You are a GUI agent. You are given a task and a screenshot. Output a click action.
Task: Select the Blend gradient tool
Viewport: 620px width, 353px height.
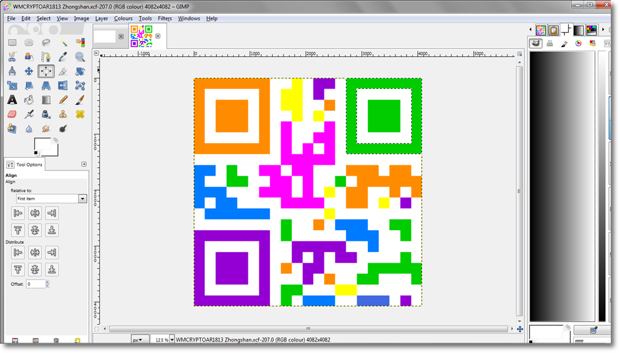click(x=46, y=100)
